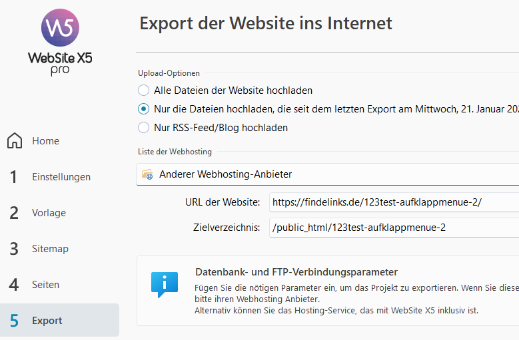This screenshot has height=340, width=519.
Task: Click into the 'URL der Website' field
Action: (393, 203)
